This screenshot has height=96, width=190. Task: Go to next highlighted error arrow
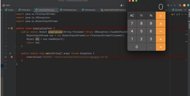[x=186, y=14]
